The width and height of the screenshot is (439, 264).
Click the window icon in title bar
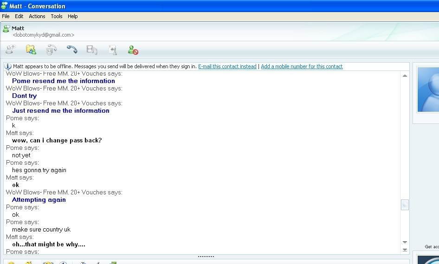[4, 6]
